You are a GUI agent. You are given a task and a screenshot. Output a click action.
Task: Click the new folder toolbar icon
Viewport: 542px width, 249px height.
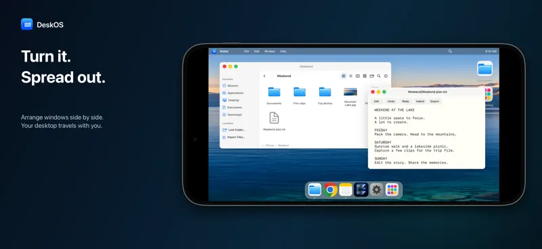tap(371, 76)
